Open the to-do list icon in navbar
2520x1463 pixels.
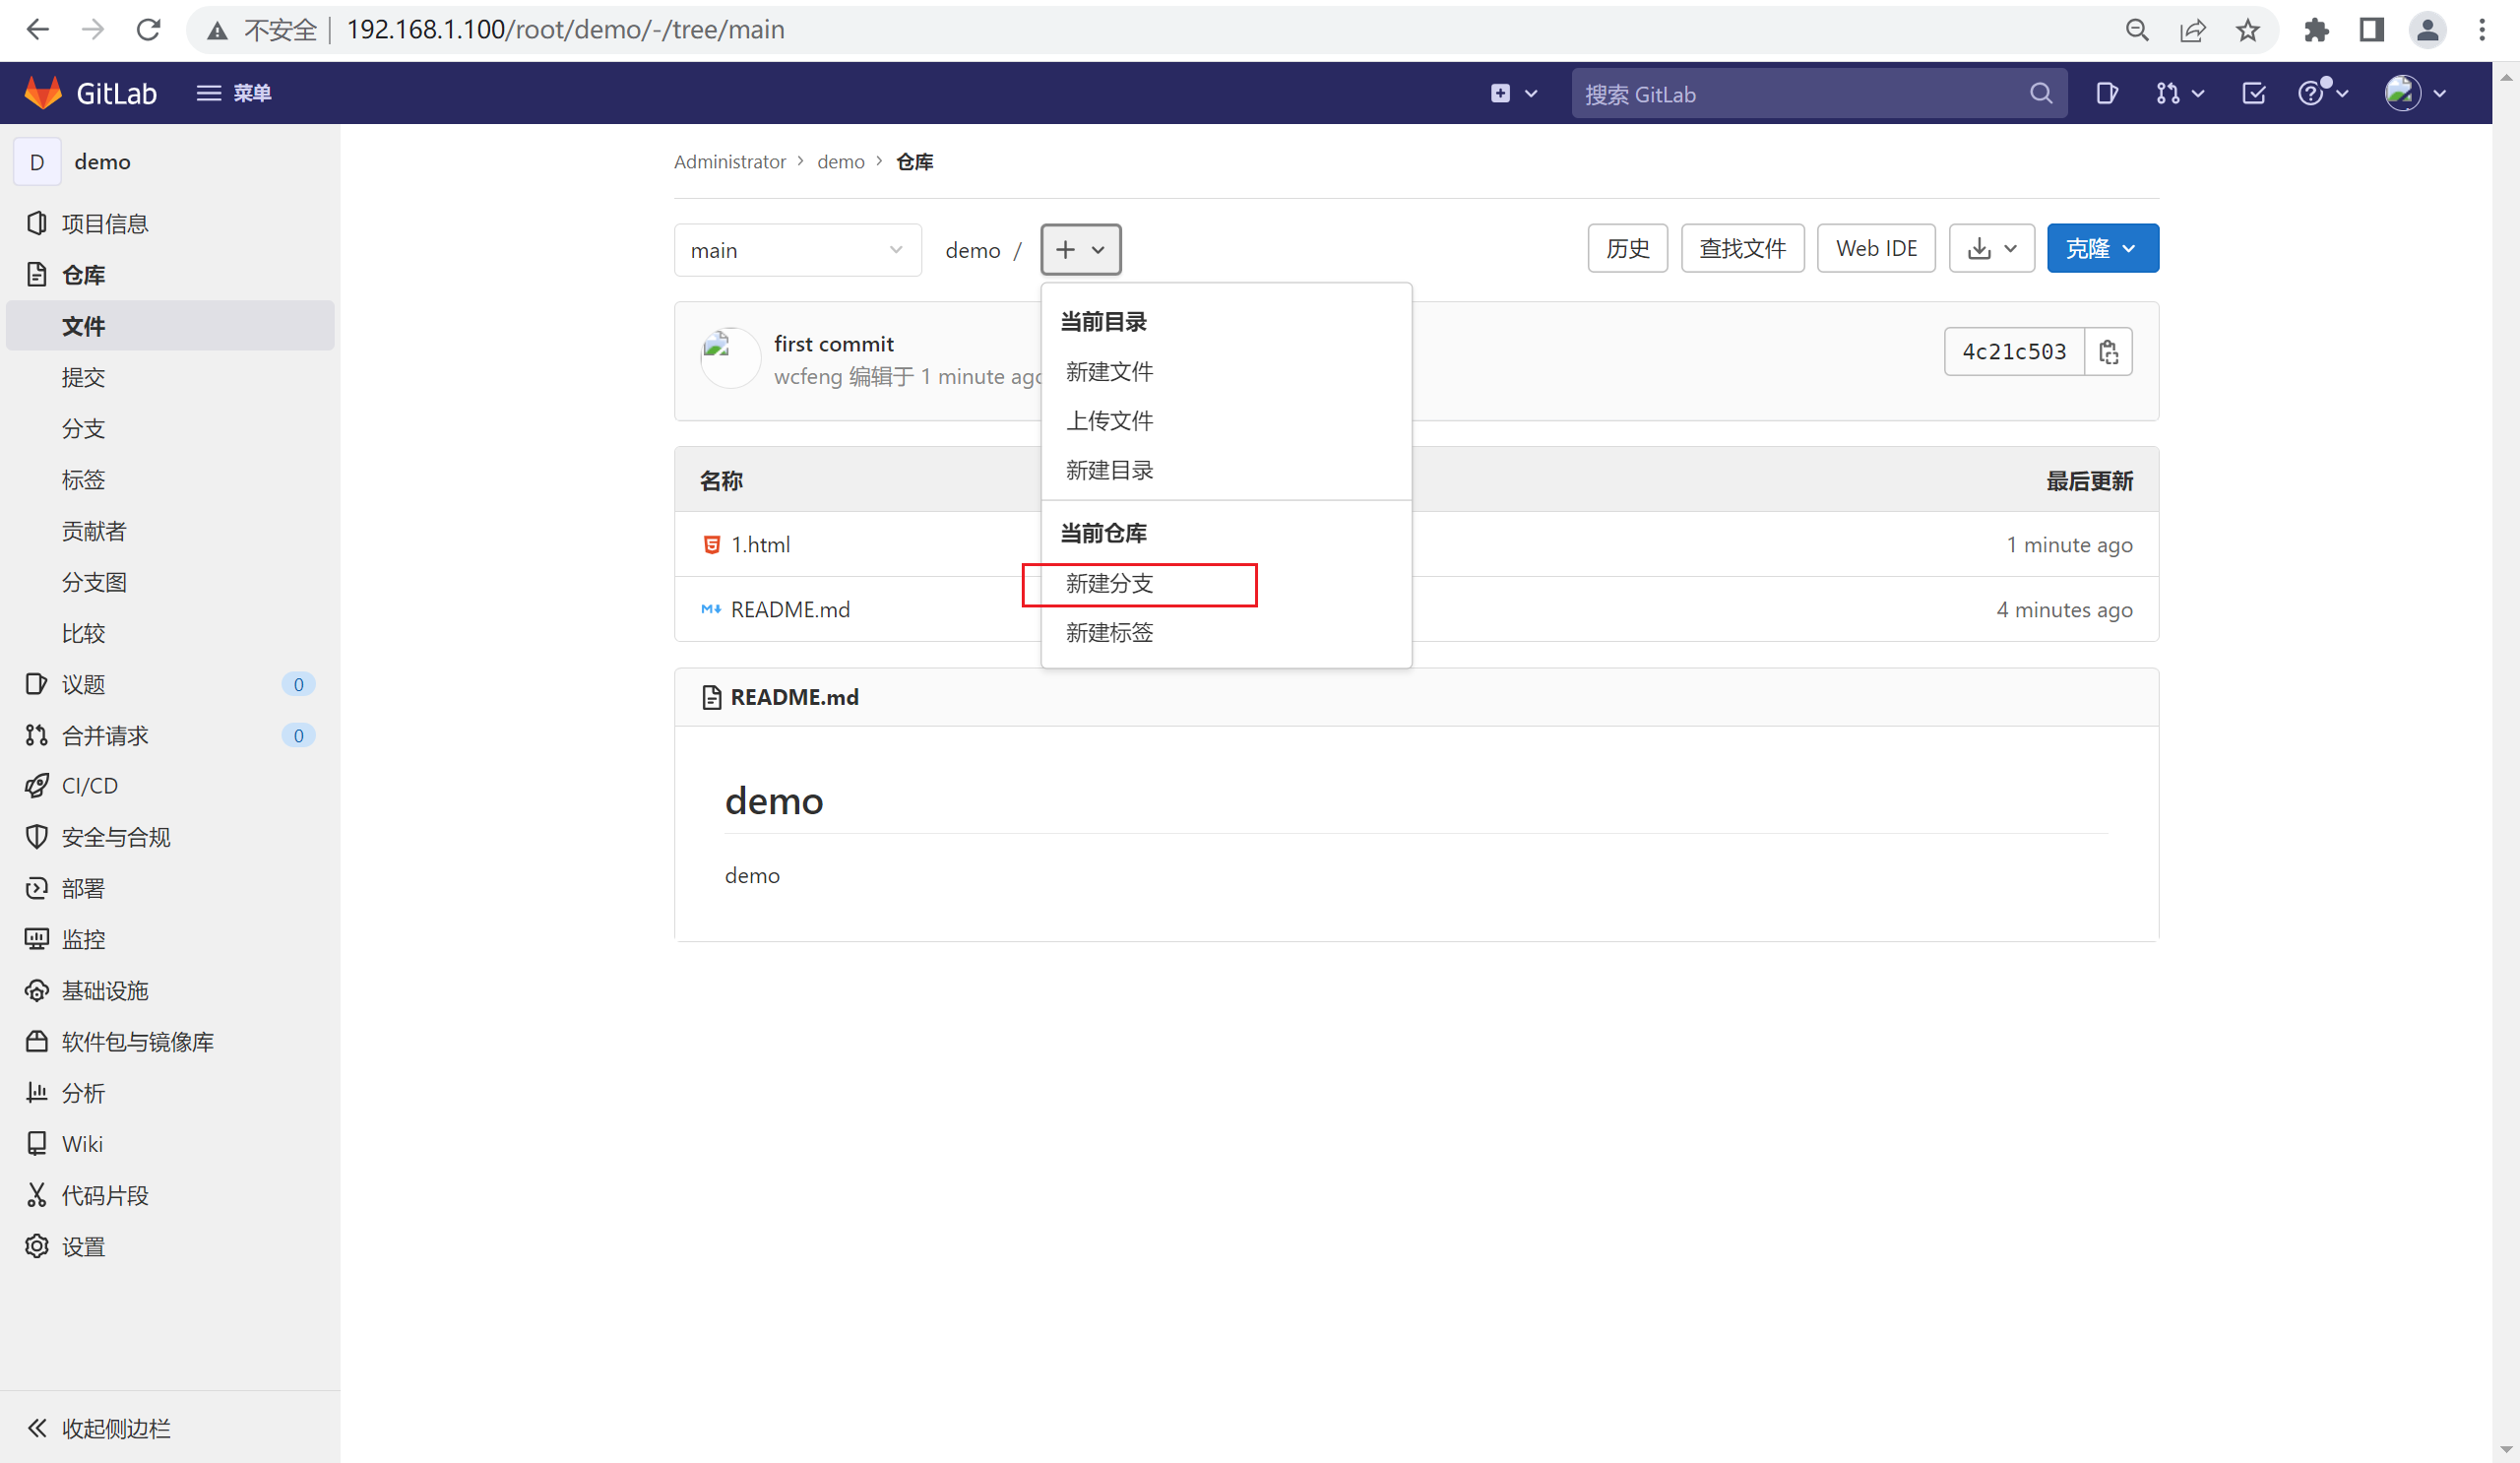(2253, 93)
